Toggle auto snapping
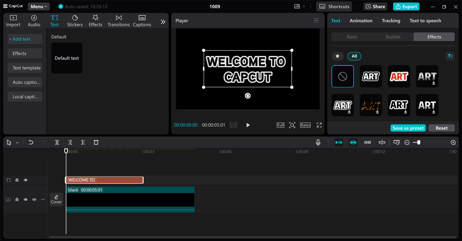This screenshot has height=241, width=462. (x=353, y=142)
